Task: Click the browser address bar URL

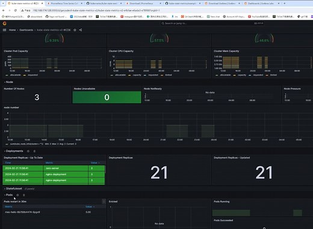Action: 96,10
